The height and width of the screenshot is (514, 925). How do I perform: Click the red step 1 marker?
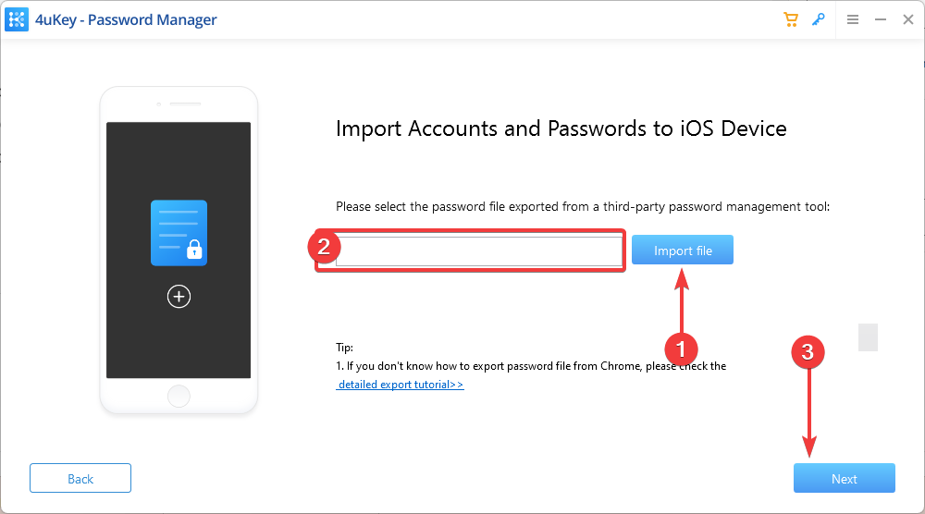tap(682, 349)
